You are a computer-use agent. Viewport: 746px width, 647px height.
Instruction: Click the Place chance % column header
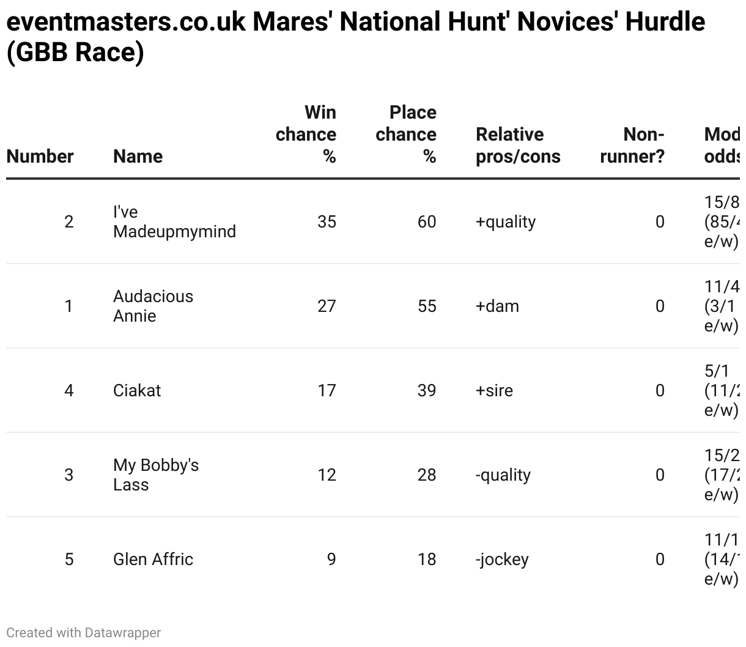(x=406, y=135)
